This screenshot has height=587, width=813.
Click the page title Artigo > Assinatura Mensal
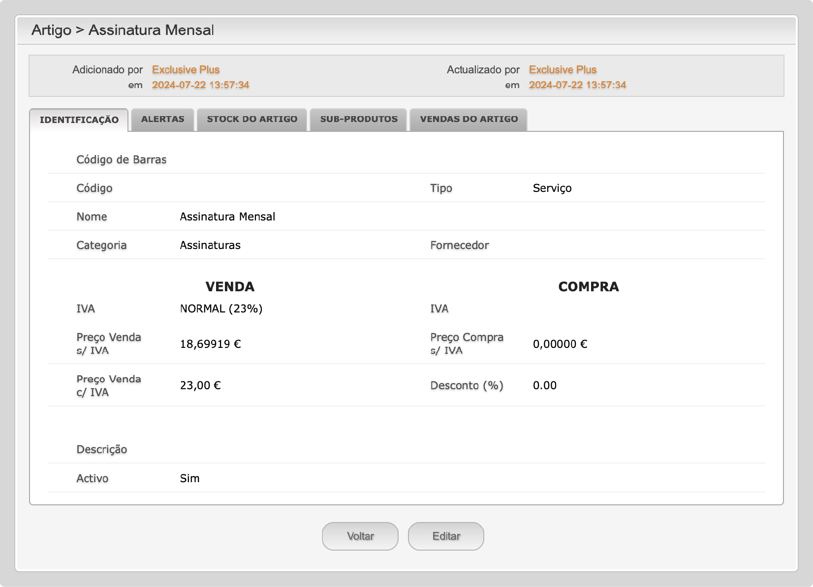[123, 30]
